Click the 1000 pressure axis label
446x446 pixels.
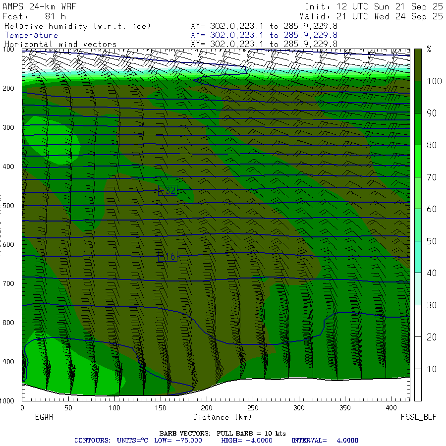7,401
